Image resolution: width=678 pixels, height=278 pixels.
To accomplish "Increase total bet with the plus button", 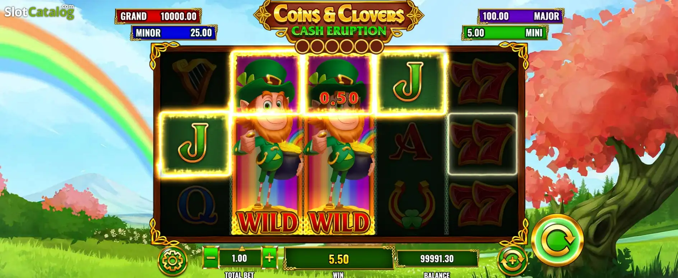I will click(x=269, y=257).
